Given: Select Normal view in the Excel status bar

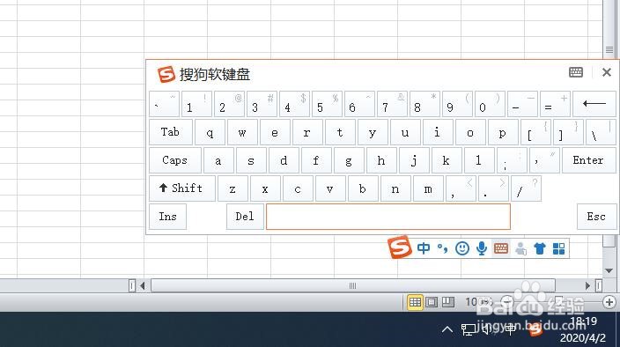Looking at the screenshot, I should pyautogui.click(x=415, y=302).
